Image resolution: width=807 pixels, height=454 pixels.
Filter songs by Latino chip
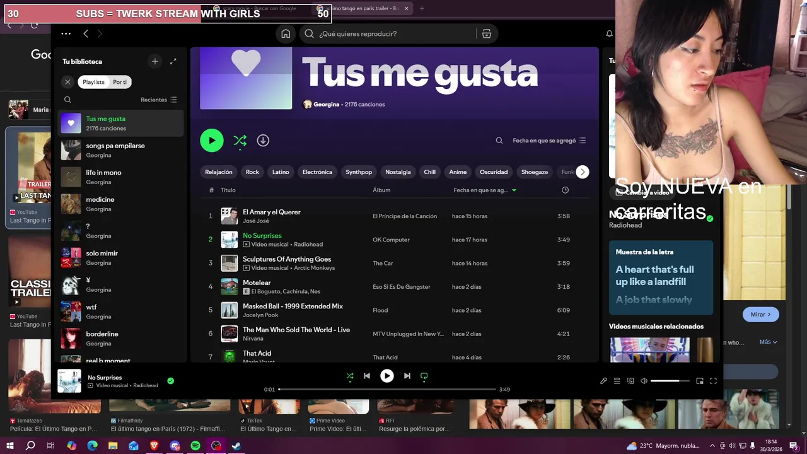[281, 172]
